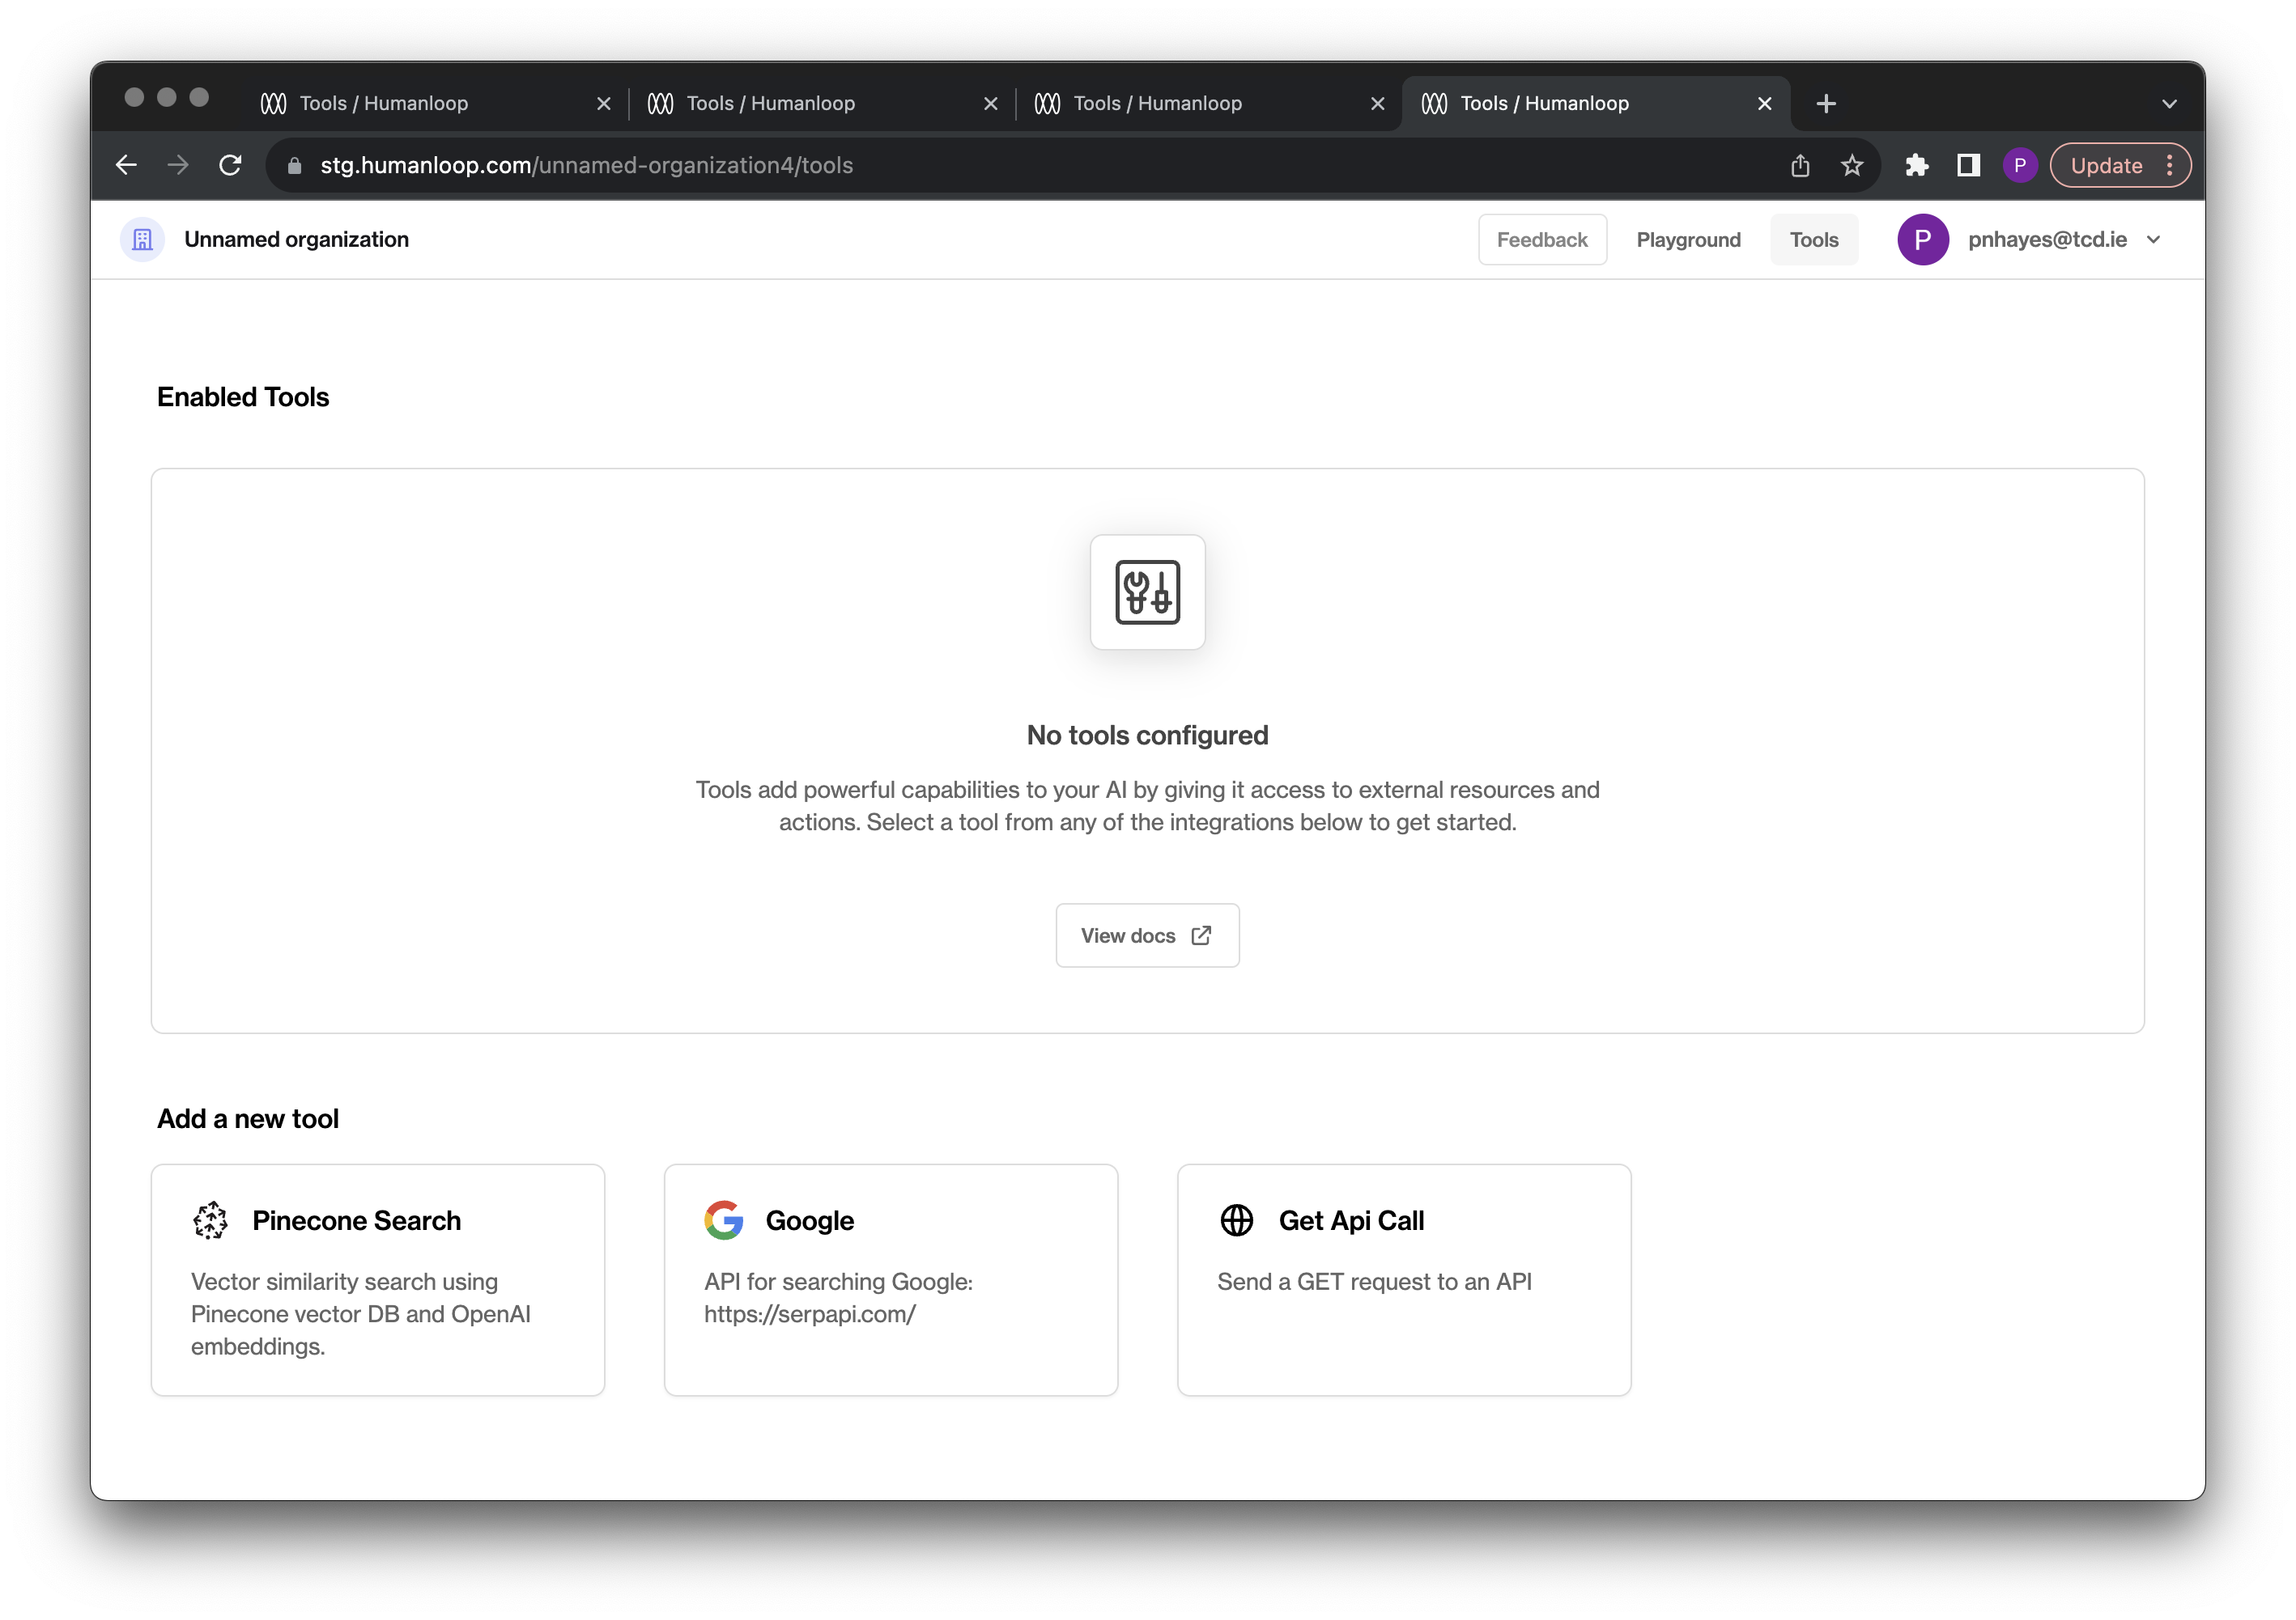Close the third Tools / Humanloop tab
Image resolution: width=2296 pixels, height=1620 pixels.
coord(1378,103)
